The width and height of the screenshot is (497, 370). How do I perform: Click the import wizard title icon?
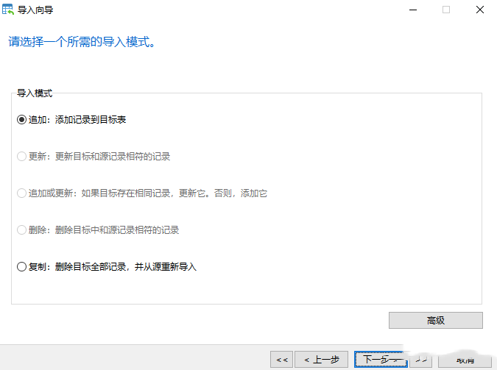point(8,10)
